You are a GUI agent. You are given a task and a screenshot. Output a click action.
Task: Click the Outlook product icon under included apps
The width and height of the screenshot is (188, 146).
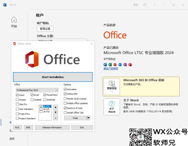tap(120, 65)
